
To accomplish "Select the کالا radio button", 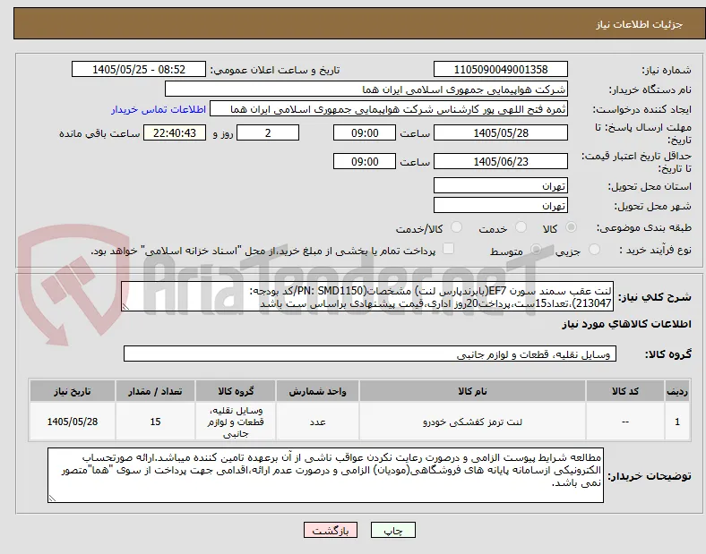I will 571,227.
